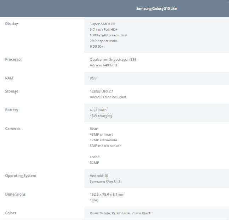Click the 45W charging text
Viewport: 229px width, 220px height.
pos(101,115)
